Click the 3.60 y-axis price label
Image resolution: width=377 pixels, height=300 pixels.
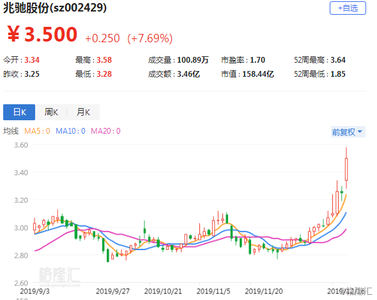(21, 145)
